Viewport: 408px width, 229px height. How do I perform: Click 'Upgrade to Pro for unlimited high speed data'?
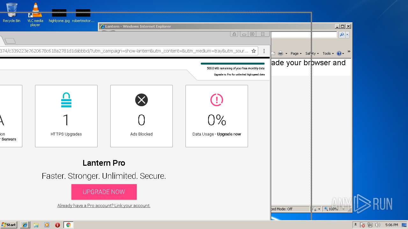[x=239, y=74]
